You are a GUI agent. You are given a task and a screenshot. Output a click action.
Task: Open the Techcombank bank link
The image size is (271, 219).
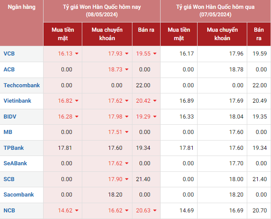(21, 85)
